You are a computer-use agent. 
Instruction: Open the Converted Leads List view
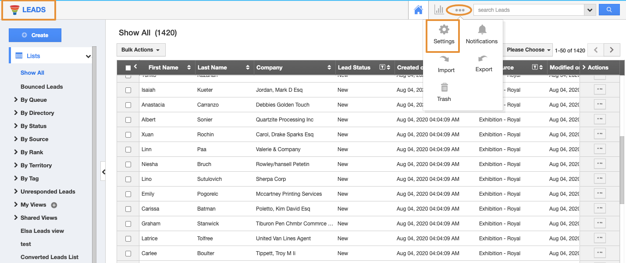point(50,257)
